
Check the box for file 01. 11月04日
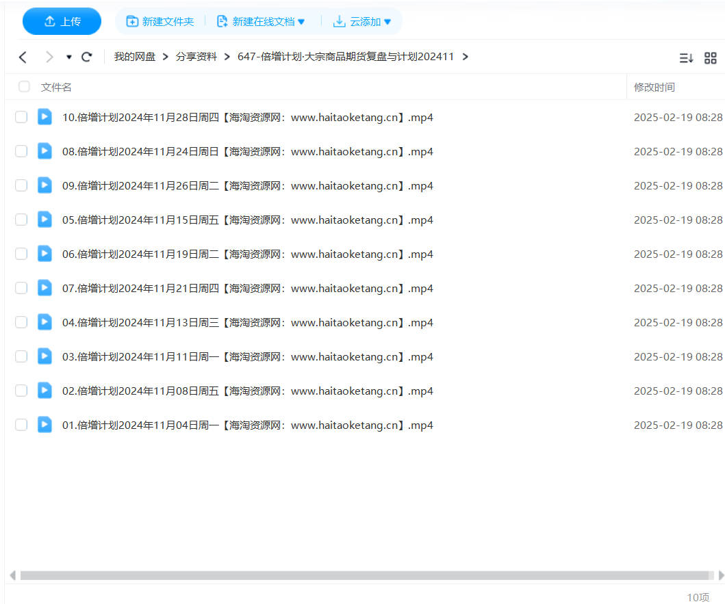(x=21, y=425)
